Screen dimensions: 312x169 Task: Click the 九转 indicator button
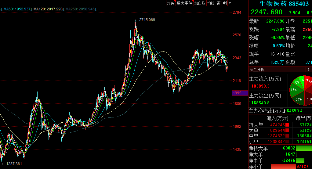171,3
